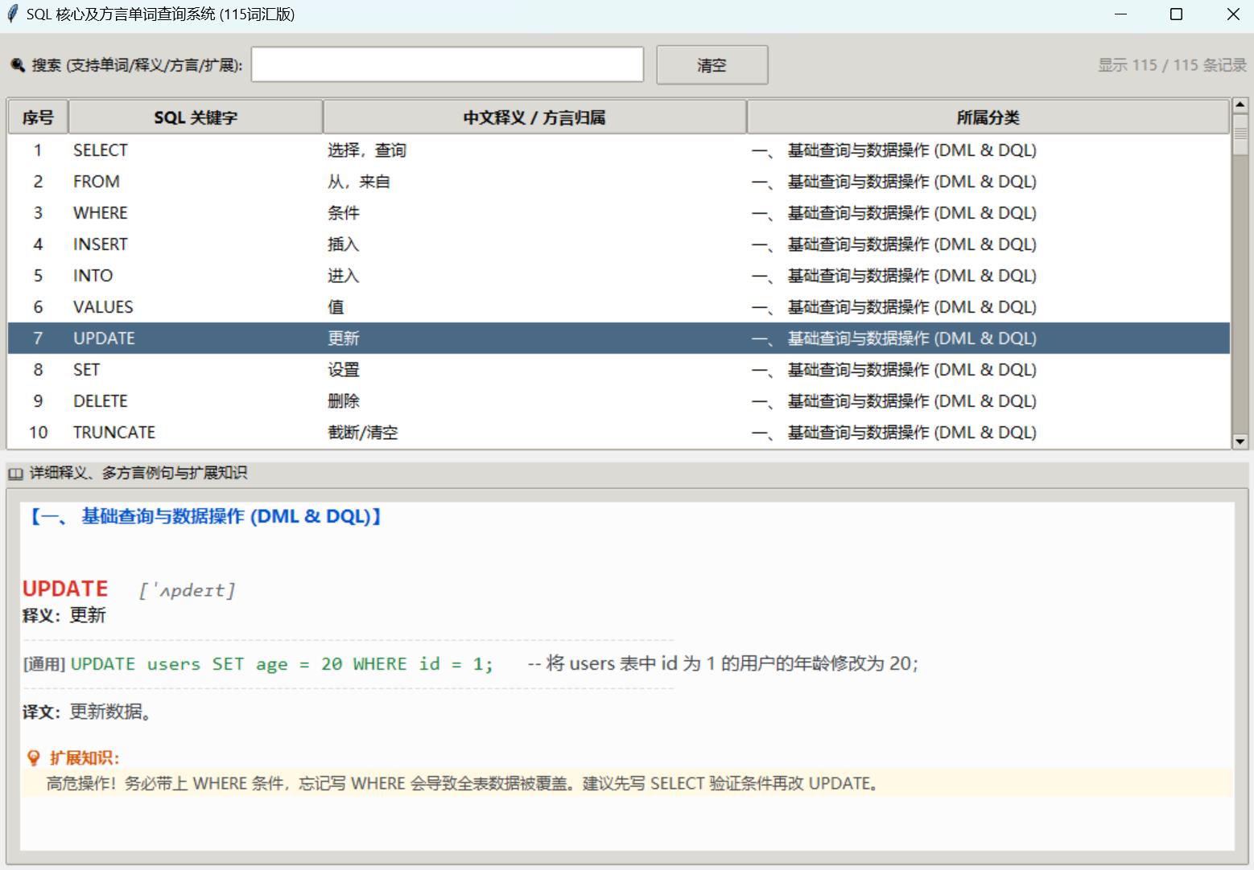
Task: Click the table vertical scrollbar thumb
Action: tap(1240, 135)
